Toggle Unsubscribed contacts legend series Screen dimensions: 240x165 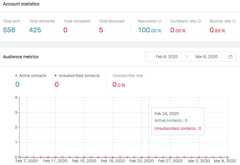click(77, 76)
